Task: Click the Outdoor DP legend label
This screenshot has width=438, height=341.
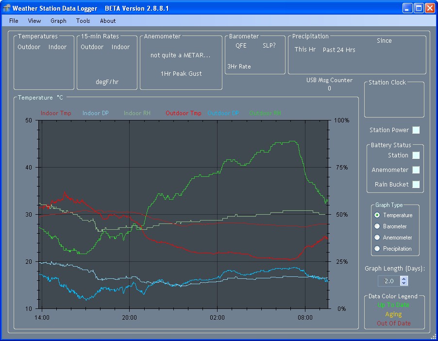Action: (x=223, y=113)
